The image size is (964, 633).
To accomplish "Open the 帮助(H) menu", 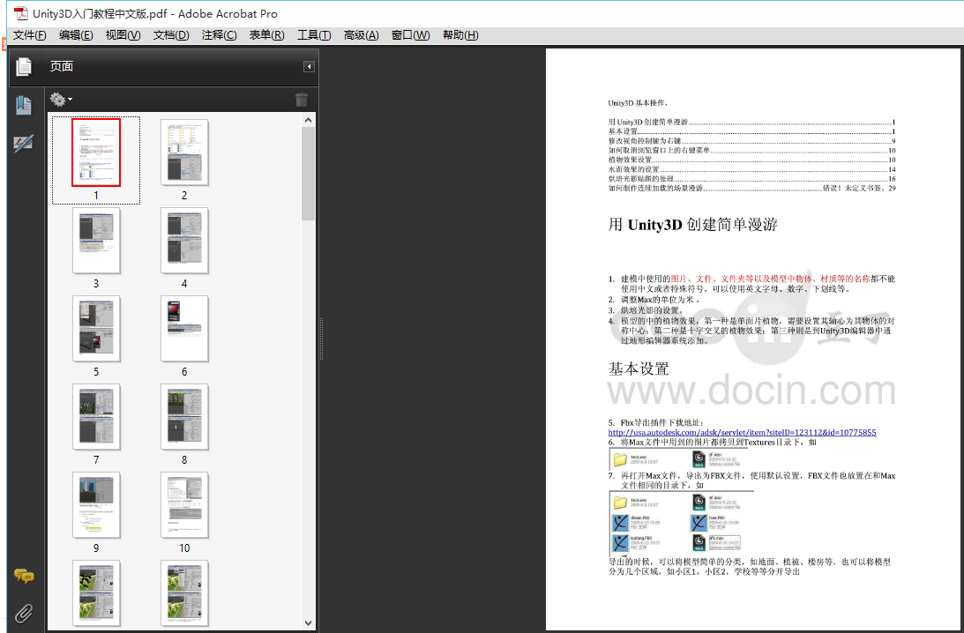I will point(460,35).
